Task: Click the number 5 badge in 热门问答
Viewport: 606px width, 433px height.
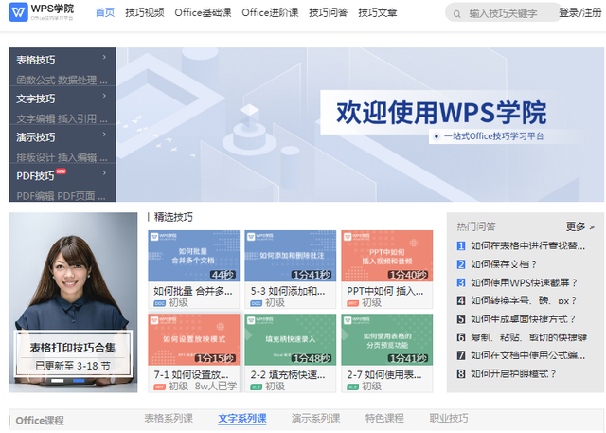Action: pyautogui.click(x=461, y=319)
